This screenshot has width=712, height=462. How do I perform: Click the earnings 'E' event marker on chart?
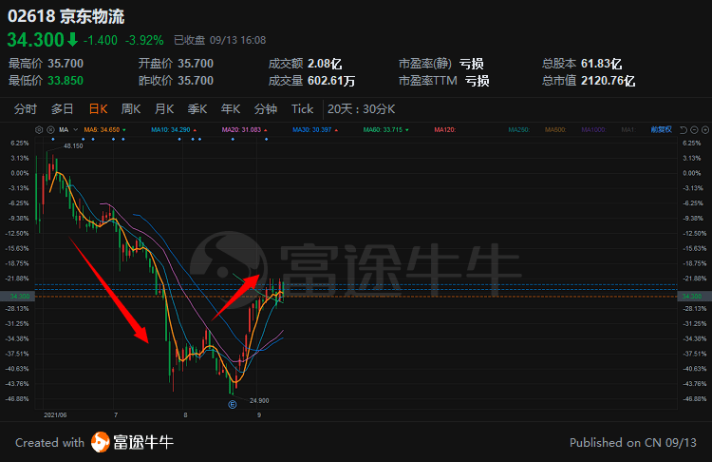tap(231, 404)
